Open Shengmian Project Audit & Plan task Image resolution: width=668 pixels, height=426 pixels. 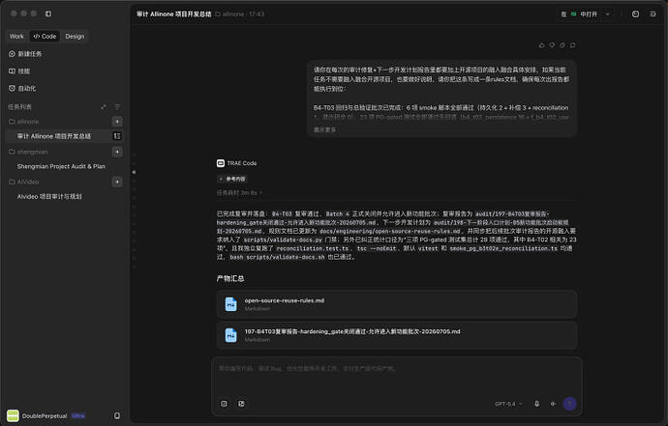click(x=61, y=166)
